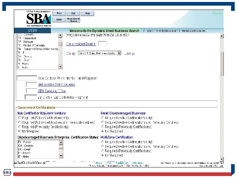Click the Exit button
The width and height of the screenshot is (237, 178).
click(x=73, y=13)
